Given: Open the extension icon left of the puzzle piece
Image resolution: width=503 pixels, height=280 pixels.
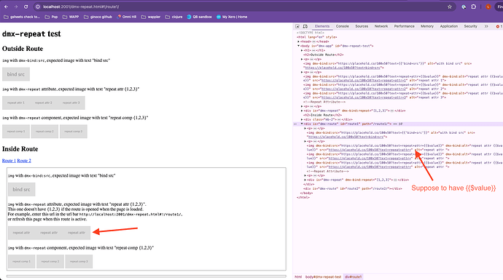Looking at the screenshot, I should tap(464, 7).
